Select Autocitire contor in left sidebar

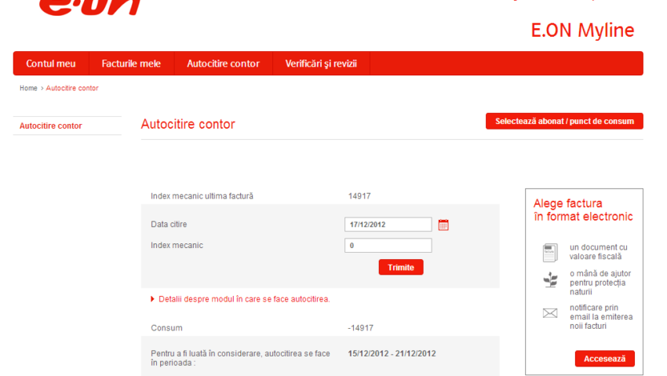tap(51, 126)
